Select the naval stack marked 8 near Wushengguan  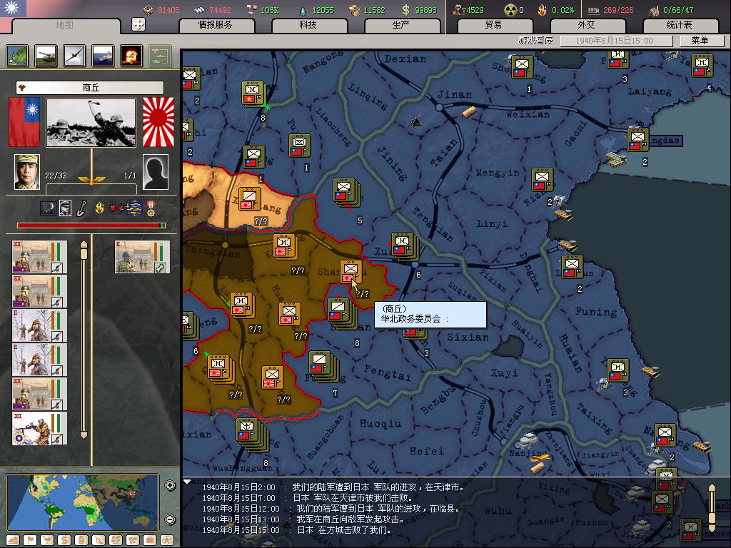pyautogui.click(x=252, y=435)
